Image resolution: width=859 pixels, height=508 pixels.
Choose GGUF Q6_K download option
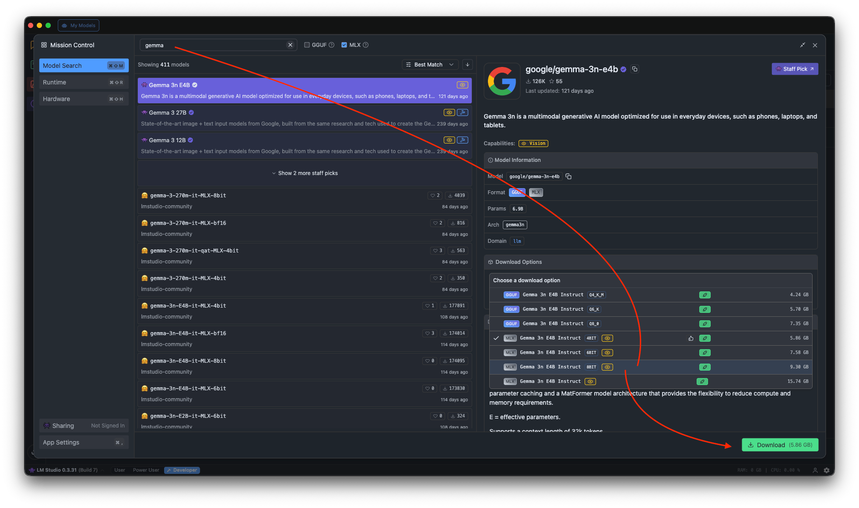[x=651, y=309]
